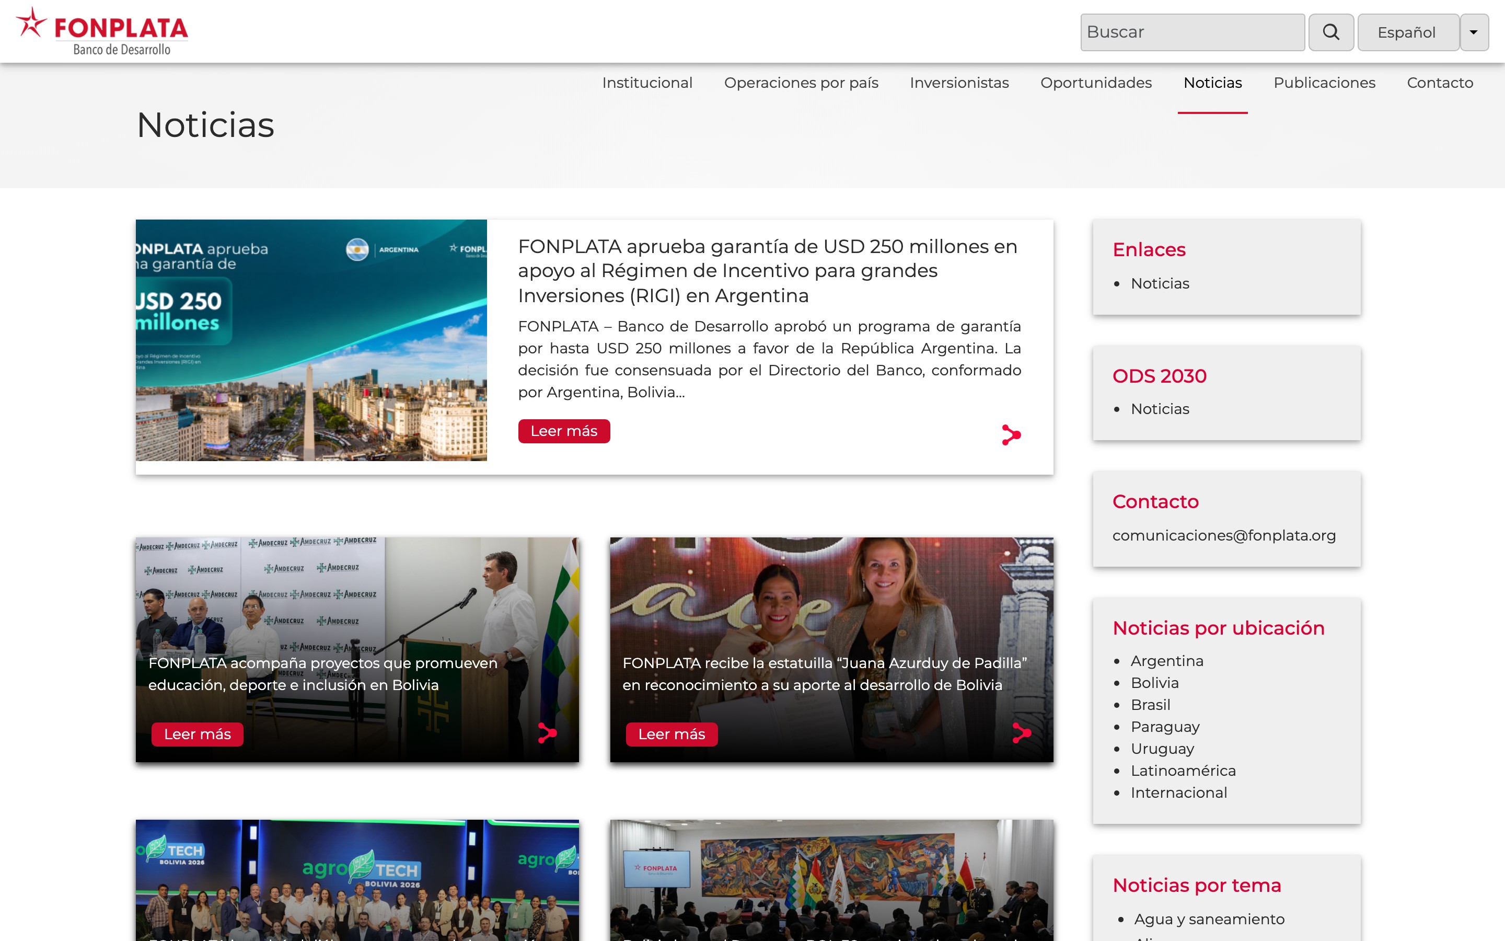This screenshot has width=1505, height=941.
Task: Open the Bolivia education article title
Action: point(323,674)
